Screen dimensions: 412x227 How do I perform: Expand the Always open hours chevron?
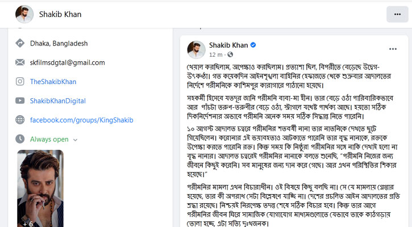(x=76, y=140)
